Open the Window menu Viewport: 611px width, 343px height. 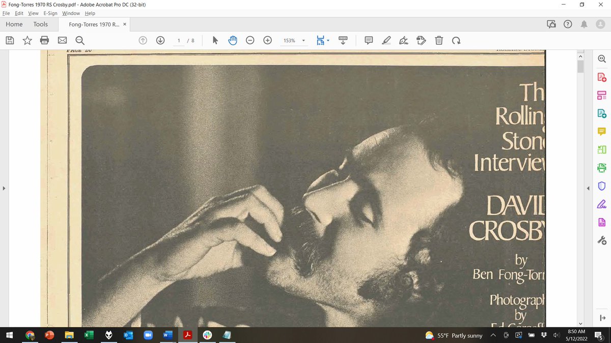[71, 13]
